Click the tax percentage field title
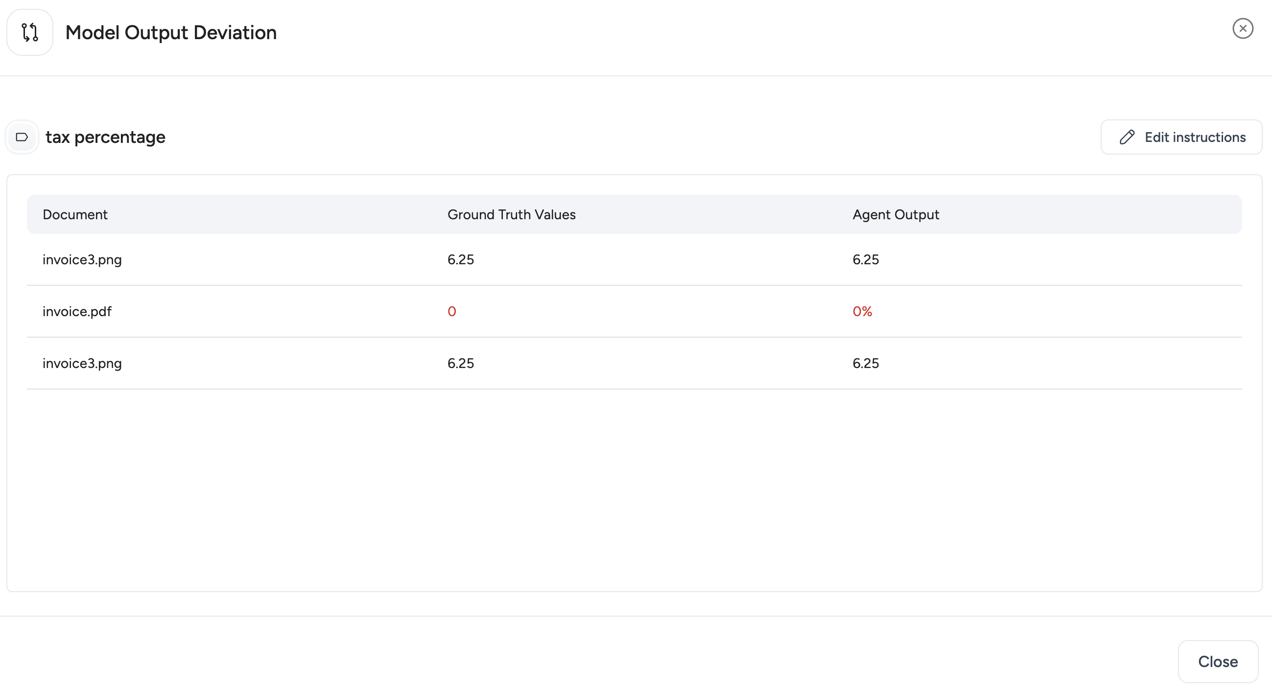This screenshot has width=1272, height=690. [x=105, y=137]
